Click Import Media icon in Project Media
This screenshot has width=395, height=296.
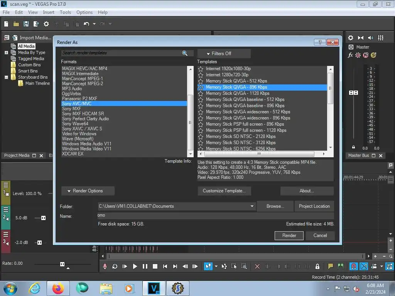click(15, 38)
